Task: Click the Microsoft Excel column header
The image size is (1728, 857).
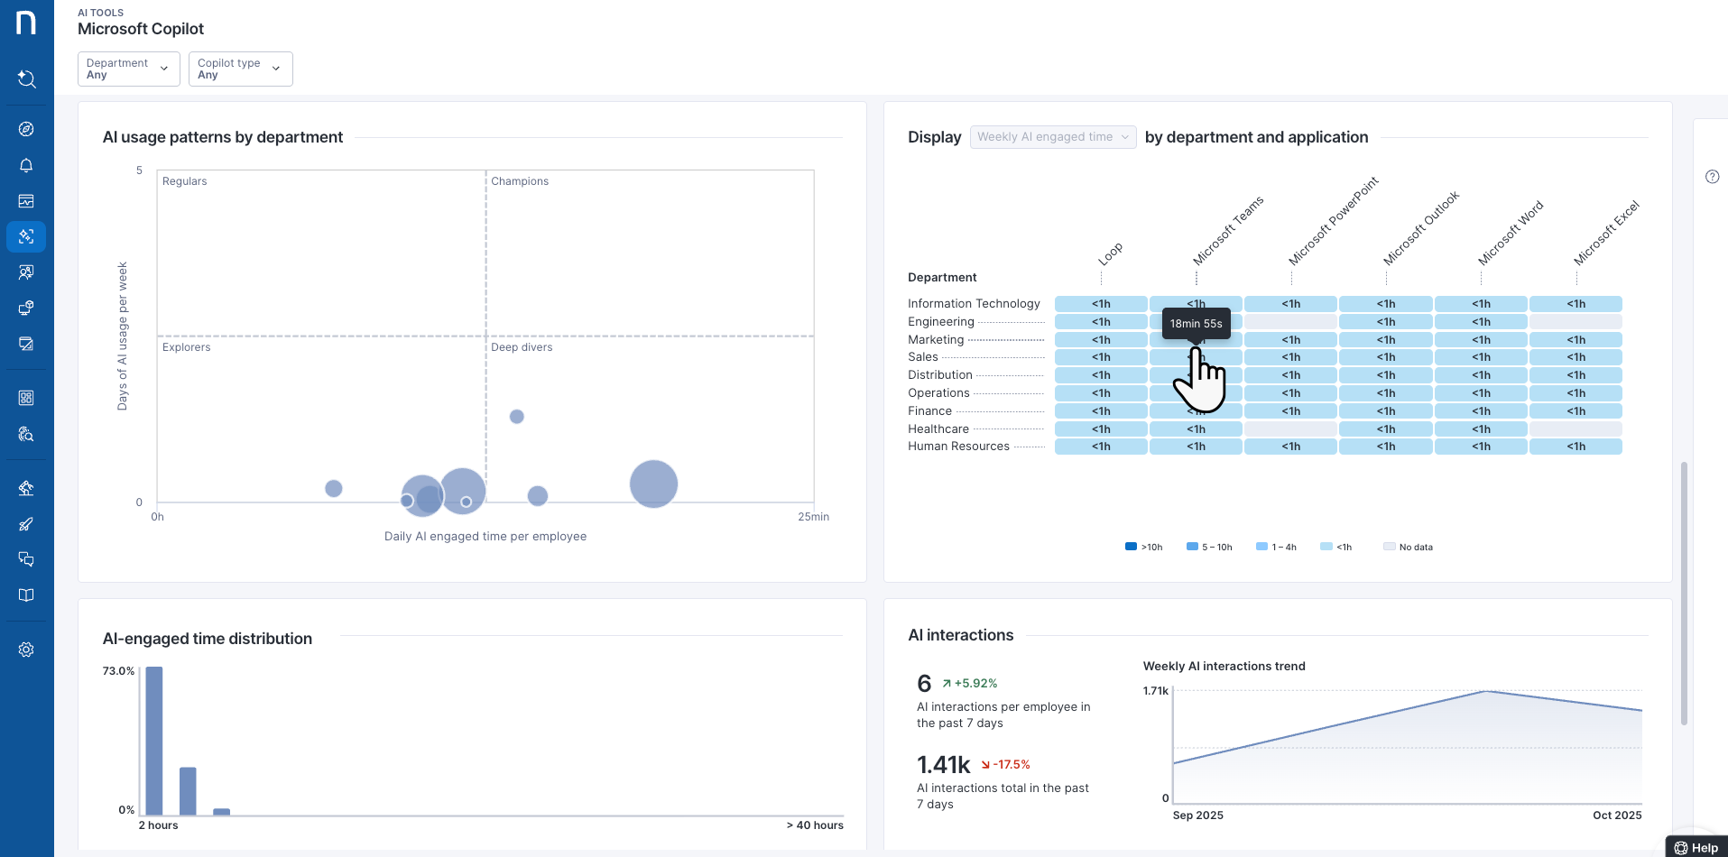Action: 1605,234
